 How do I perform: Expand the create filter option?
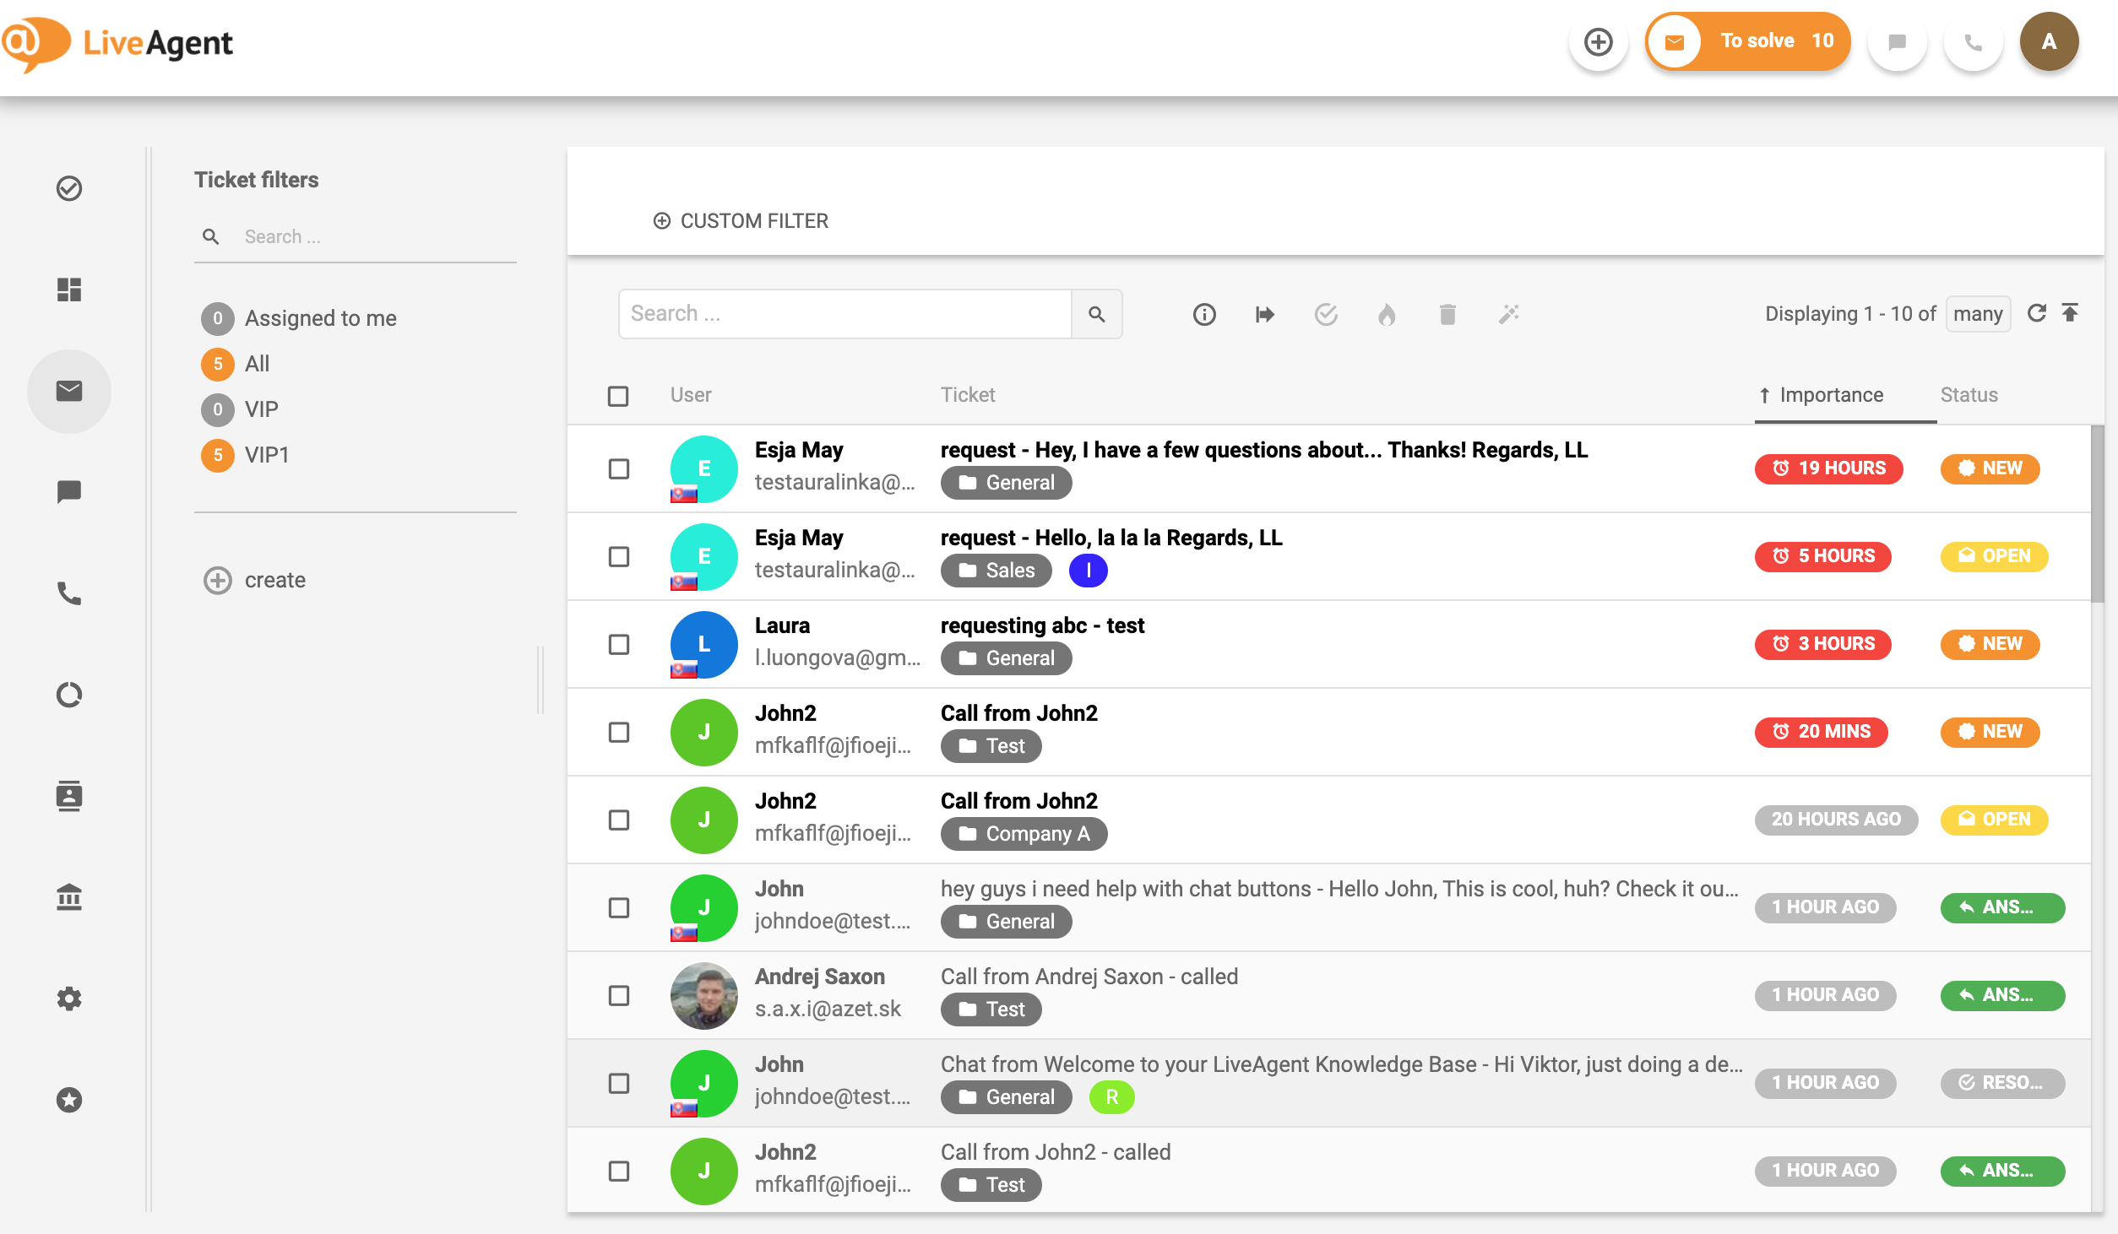(x=253, y=580)
